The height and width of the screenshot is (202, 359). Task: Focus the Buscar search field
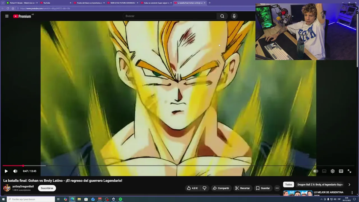point(170,16)
